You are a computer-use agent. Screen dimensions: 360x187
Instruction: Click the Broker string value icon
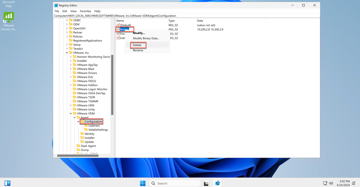[x=118, y=29]
